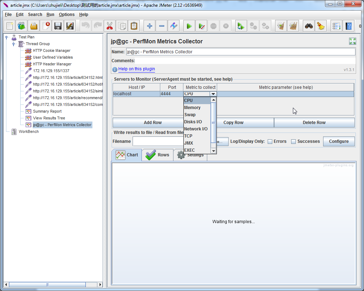Click the Collapse All minus icon

[162, 26]
